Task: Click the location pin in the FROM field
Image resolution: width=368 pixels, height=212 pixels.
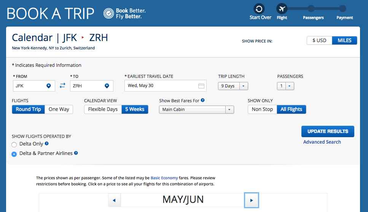Action: click(49, 86)
